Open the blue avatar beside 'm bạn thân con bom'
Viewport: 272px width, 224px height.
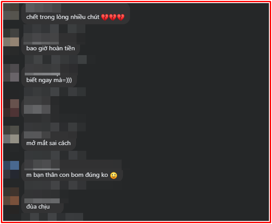tap(11, 170)
